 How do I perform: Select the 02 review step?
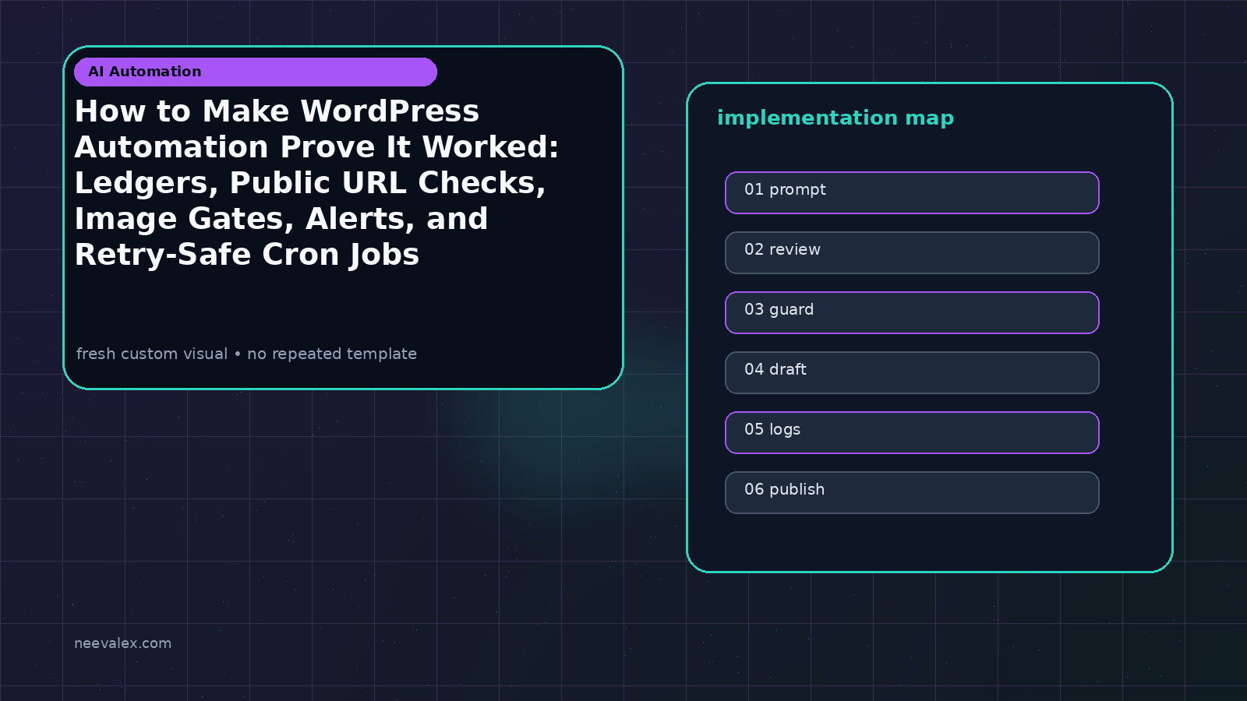point(912,252)
